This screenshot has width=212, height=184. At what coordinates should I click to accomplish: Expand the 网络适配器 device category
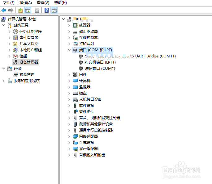point(69,136)
